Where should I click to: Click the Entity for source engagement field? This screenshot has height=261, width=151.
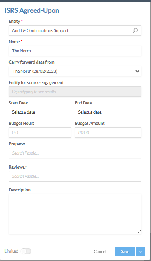pos(75,92)
